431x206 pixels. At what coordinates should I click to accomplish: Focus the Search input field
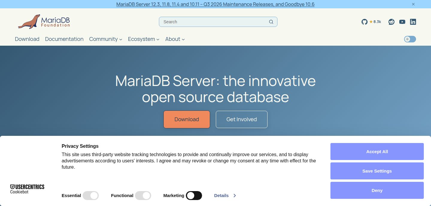(218, 22)
